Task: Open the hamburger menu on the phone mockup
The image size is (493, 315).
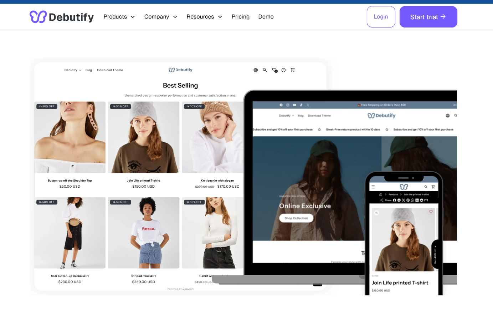Action: [373, 186]
